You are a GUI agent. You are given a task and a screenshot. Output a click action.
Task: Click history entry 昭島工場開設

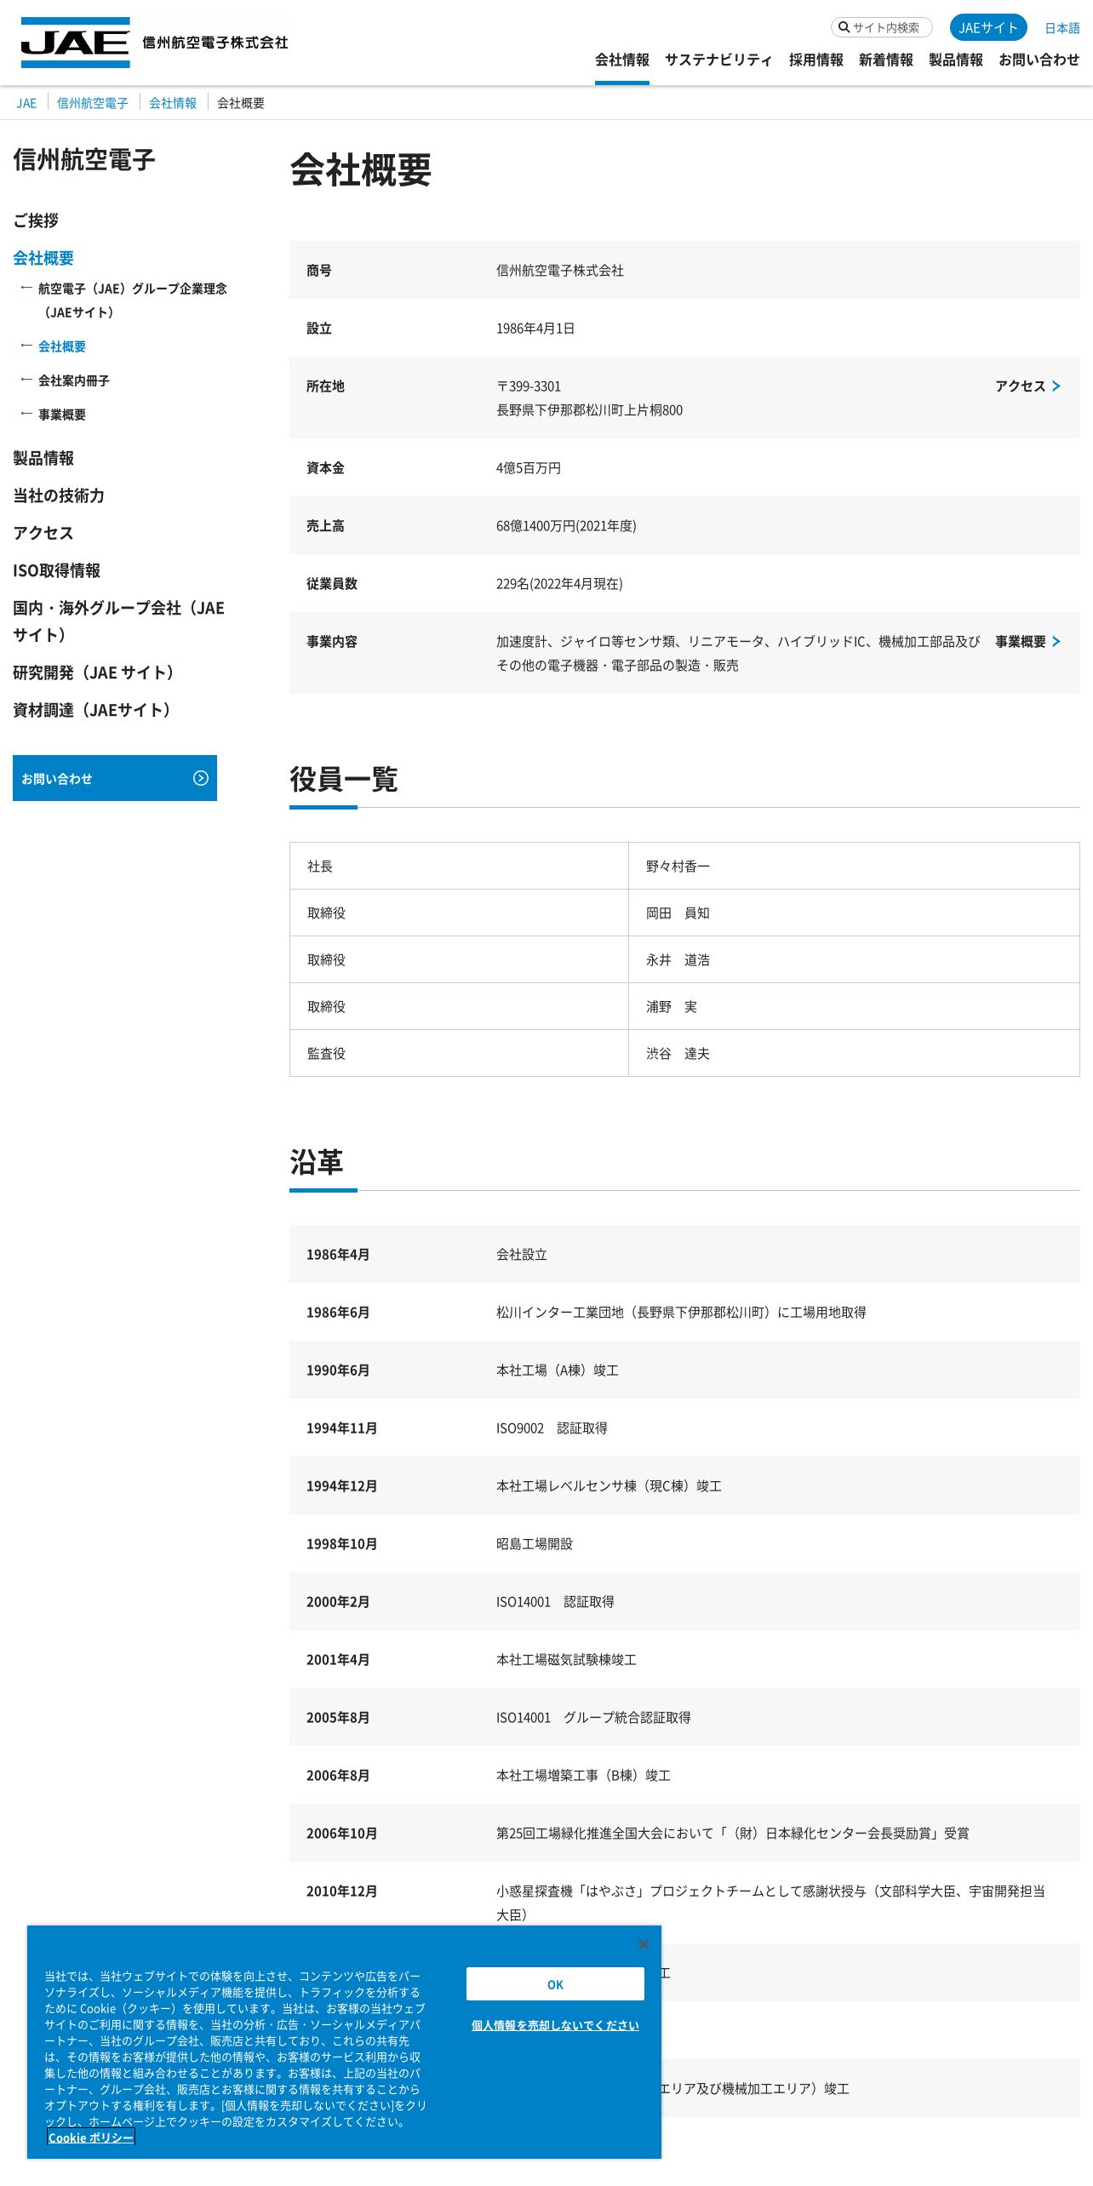pyautogui.click(x=535, y=1544)
